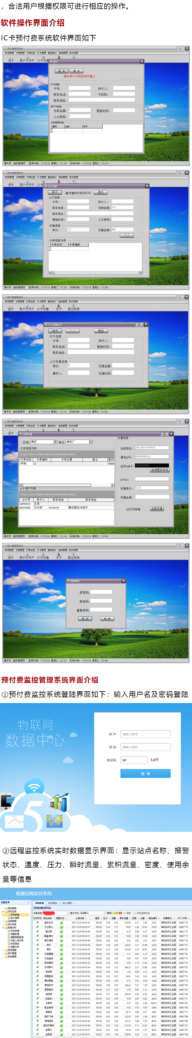192x1038 pixels.
Task: Open 查询统计 menu above IC卡充值反冲 dialog
Action: (52, 301)
